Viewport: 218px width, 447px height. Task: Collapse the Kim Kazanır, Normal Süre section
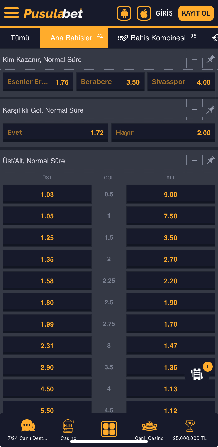pos(195,59)
